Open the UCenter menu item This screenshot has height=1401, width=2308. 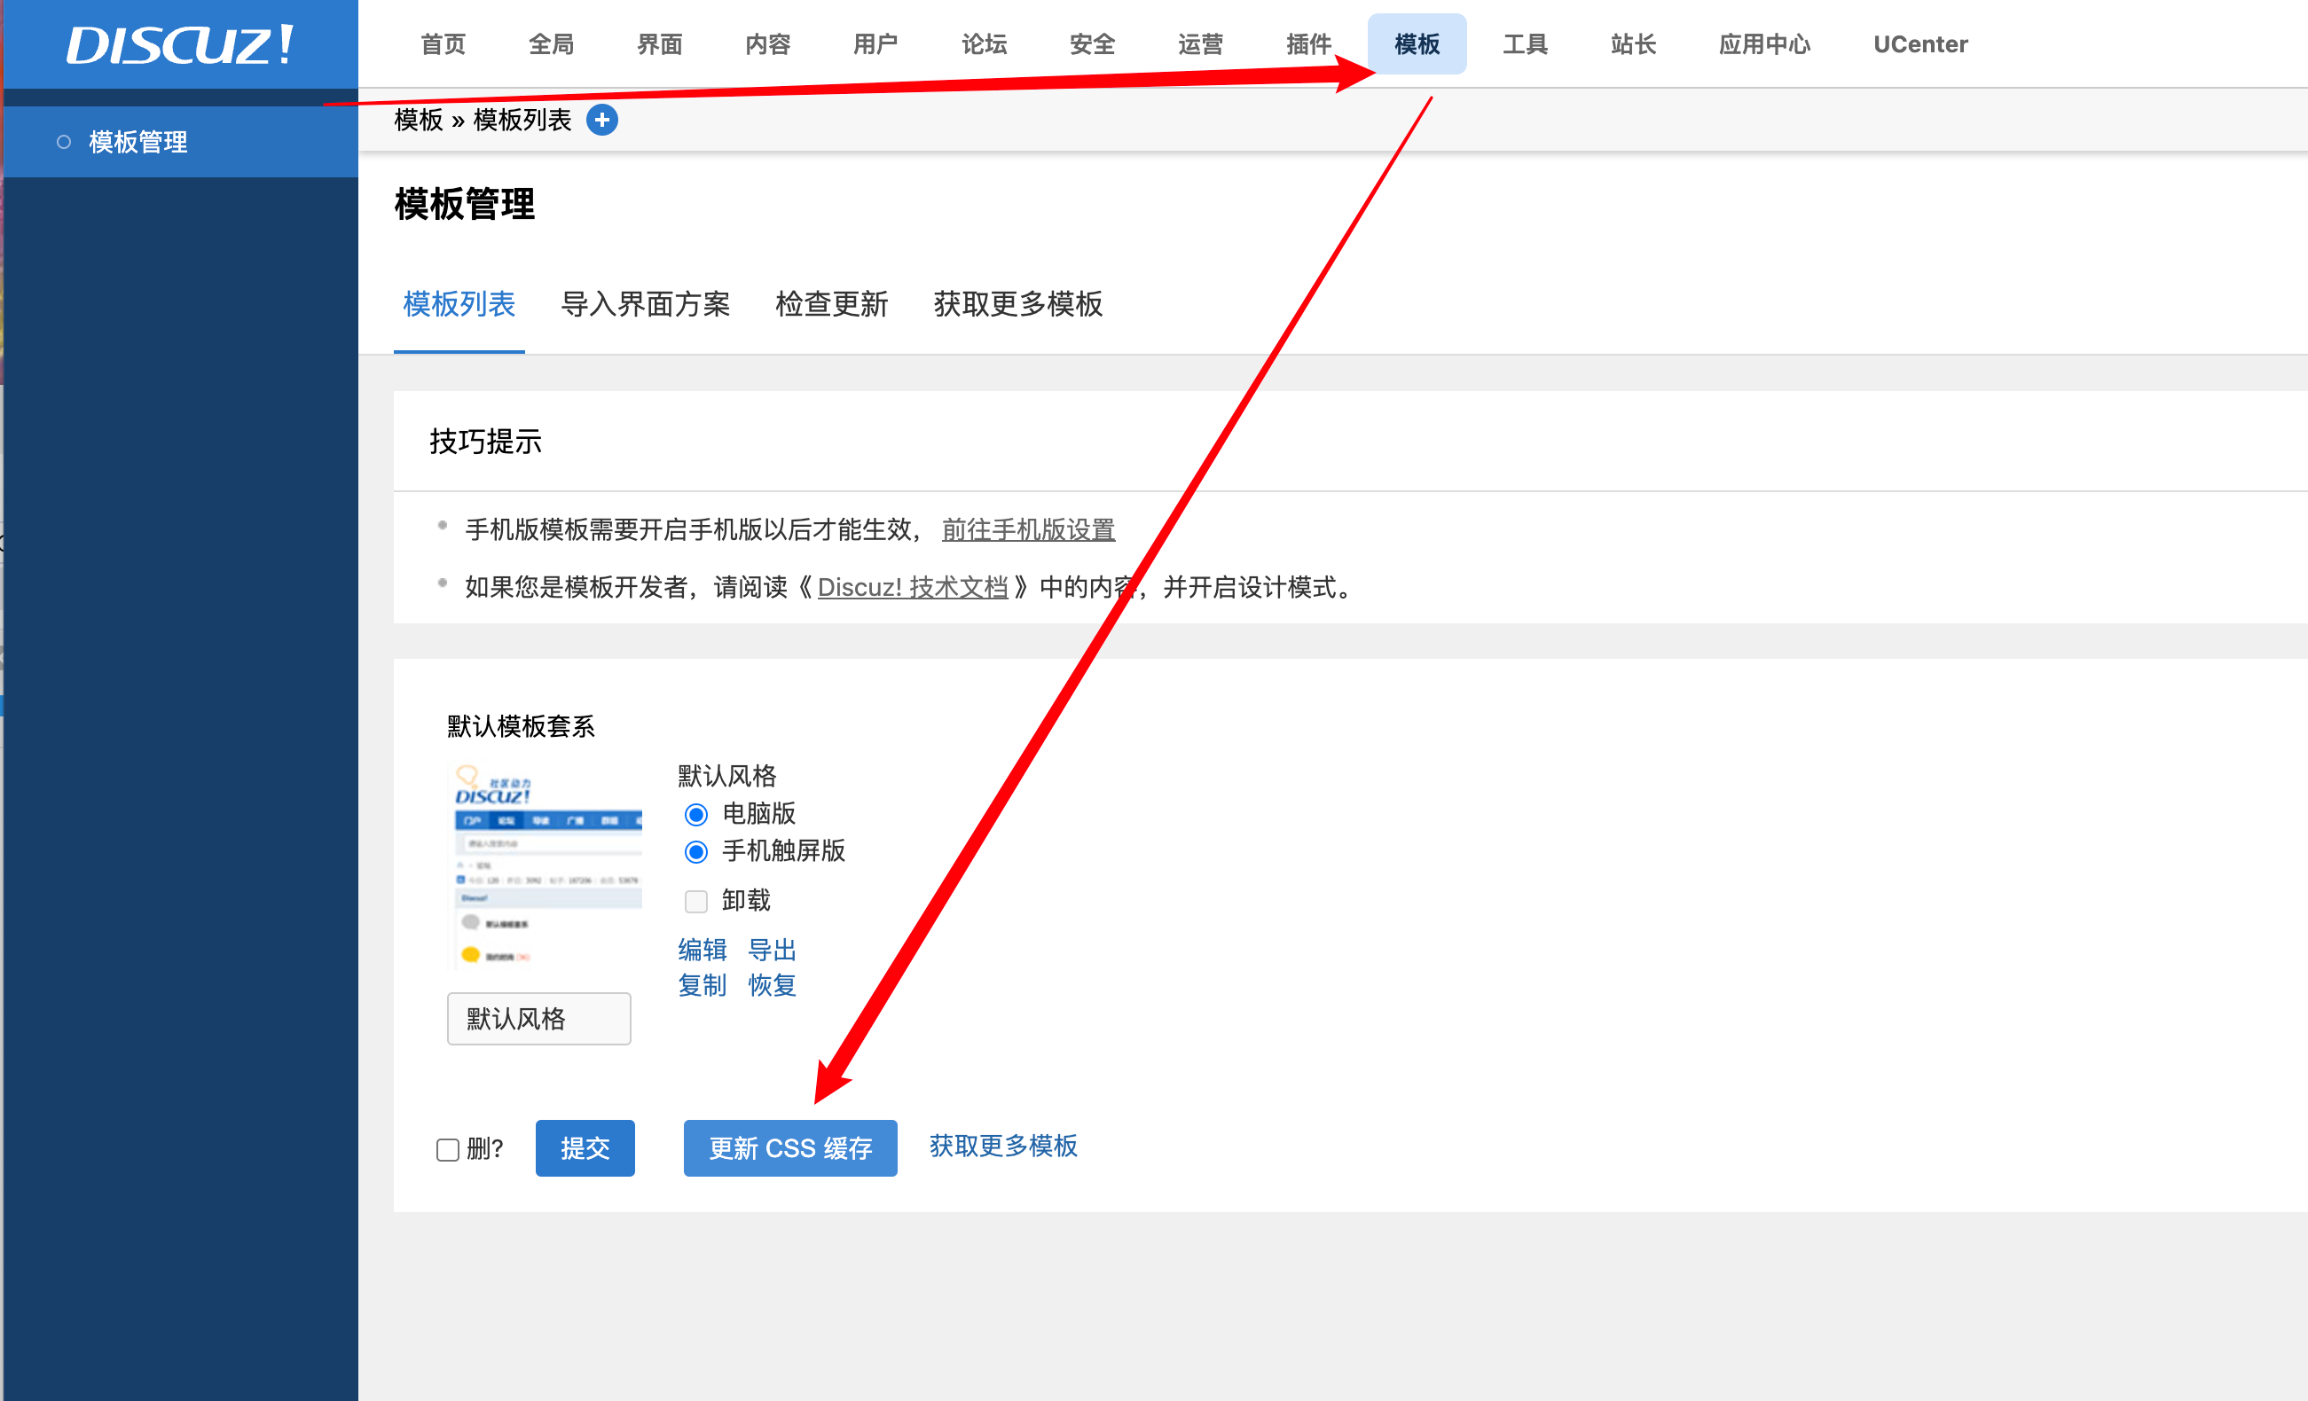click(x=1919, y=44)
